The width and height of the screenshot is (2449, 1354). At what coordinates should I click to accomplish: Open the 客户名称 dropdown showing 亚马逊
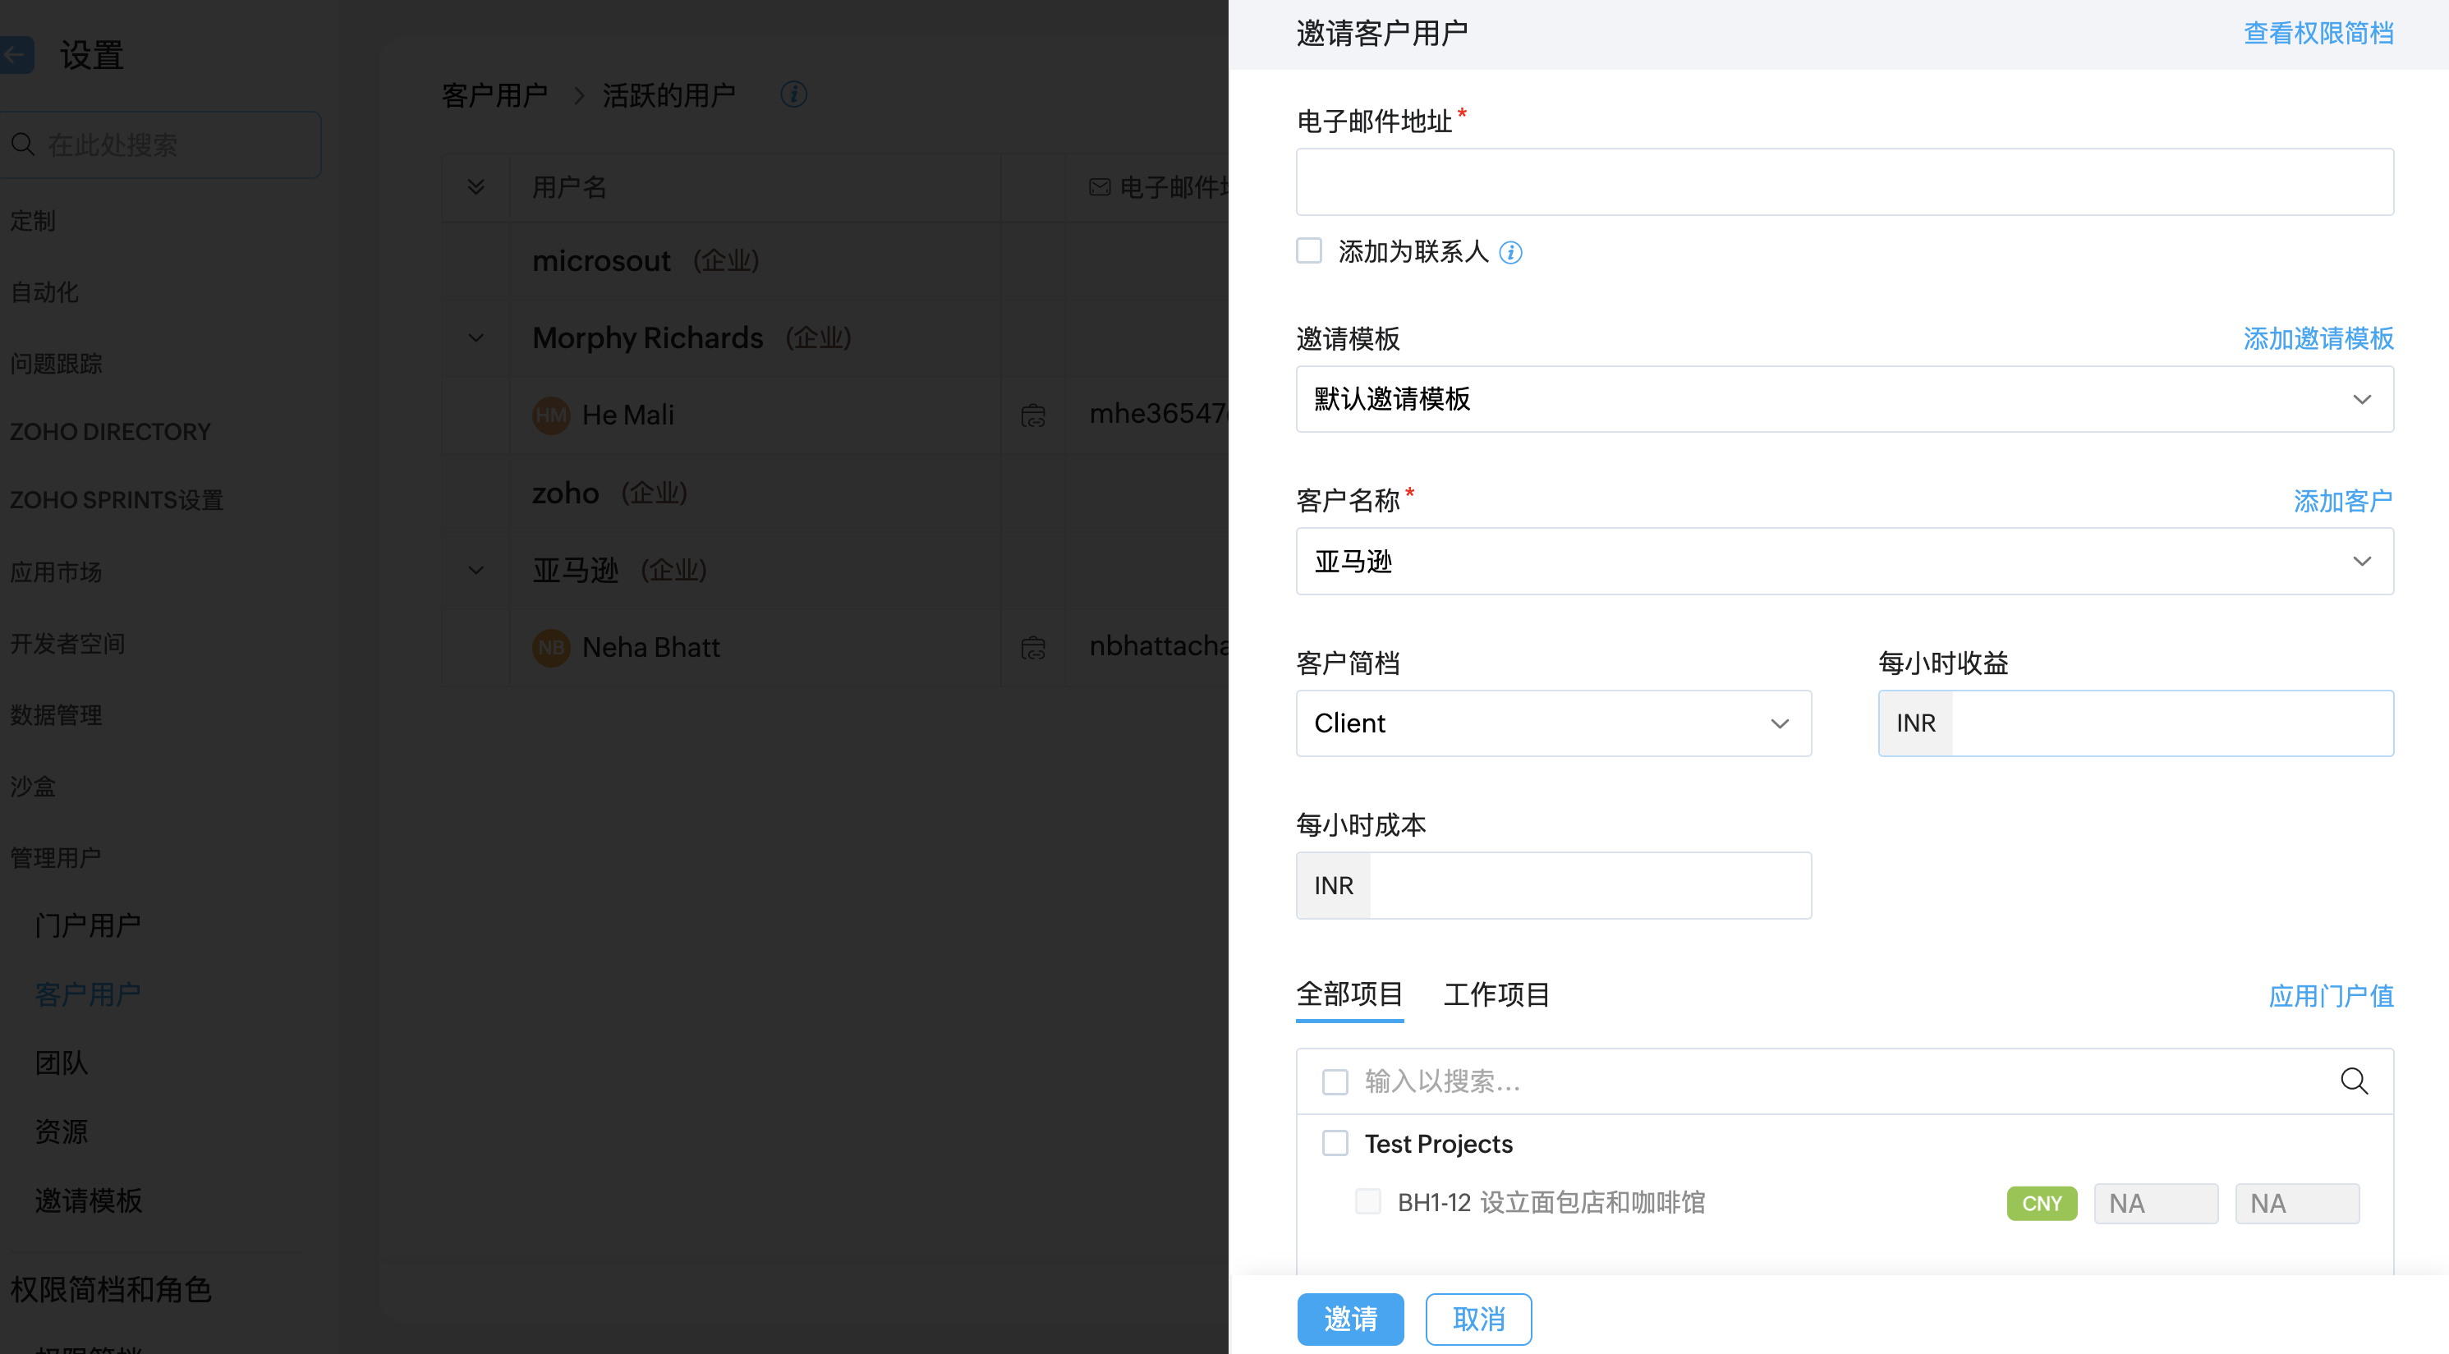pyautogui.click(x=1844, y=562)
